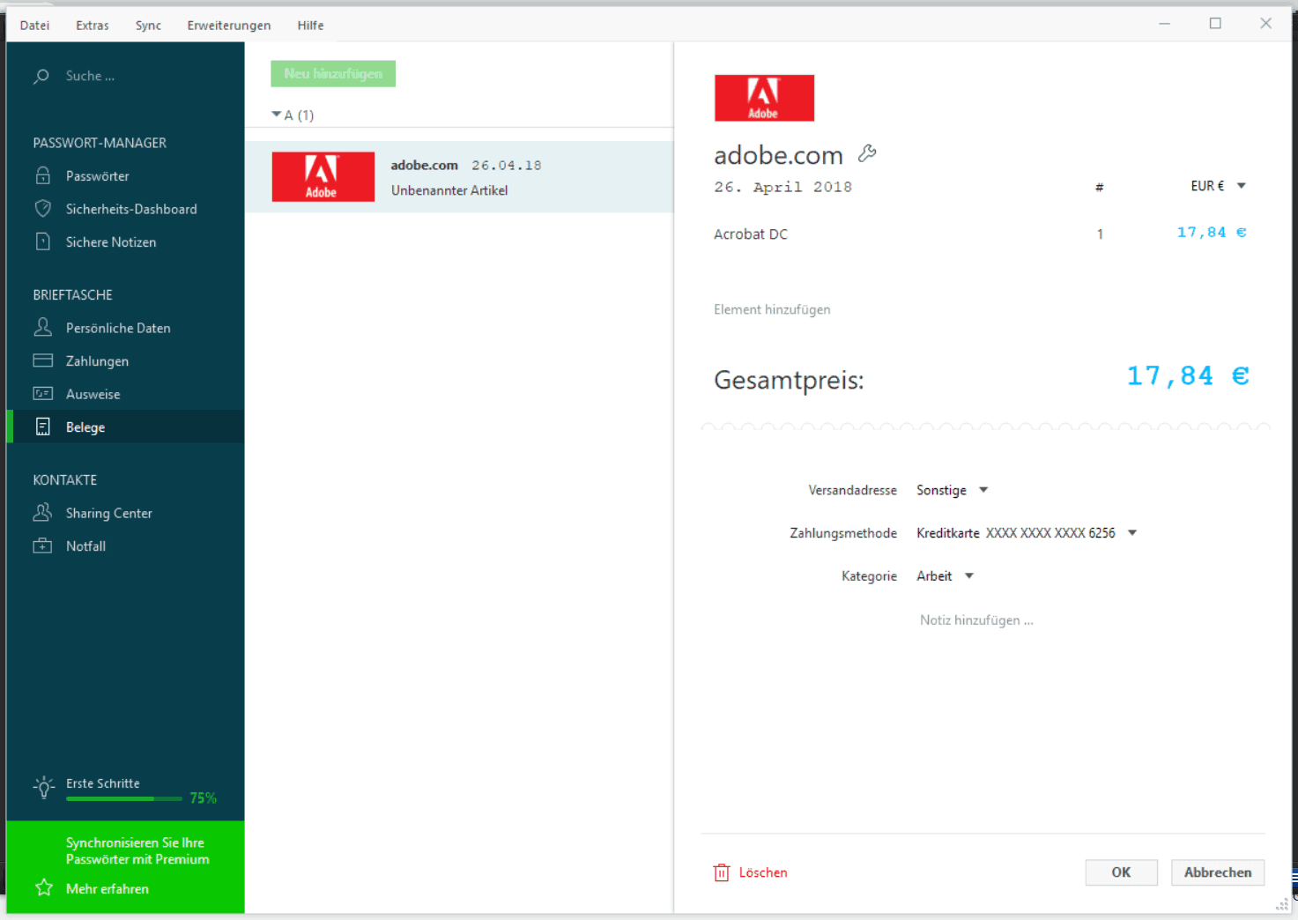Image resolution: width=1298 pixels, height=920 pixels.
Task: Click the Acrobat DC item name
Action: pyautogui.click(x=751, y=234)
